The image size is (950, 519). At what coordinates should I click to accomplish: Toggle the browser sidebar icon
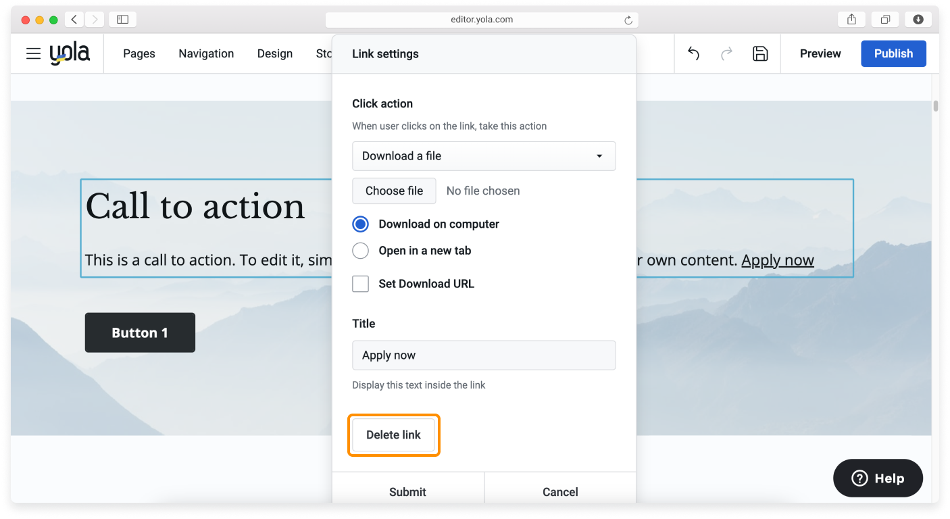(x=122, y=19)
